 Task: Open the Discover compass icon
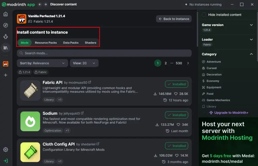5,25
